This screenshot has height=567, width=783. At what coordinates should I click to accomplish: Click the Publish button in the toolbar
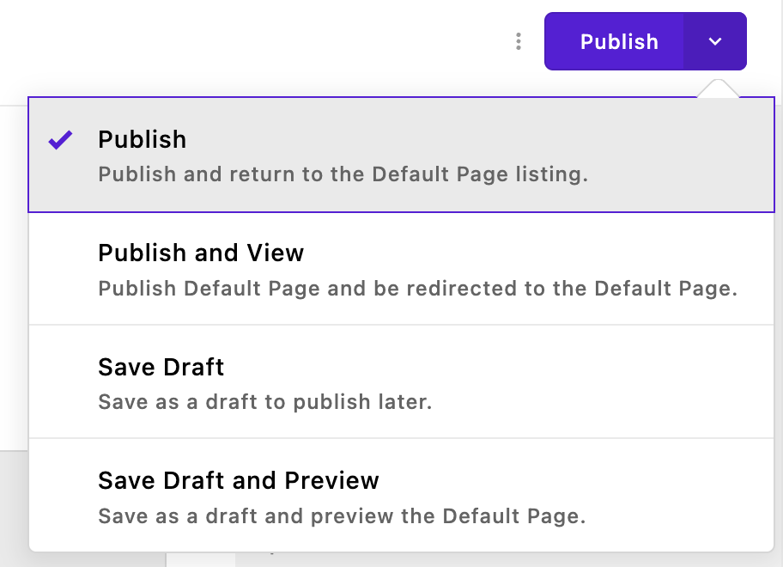click(x=620, y=40)
